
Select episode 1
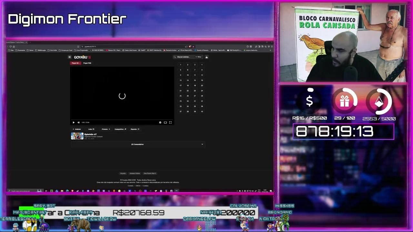coord(180,65)
